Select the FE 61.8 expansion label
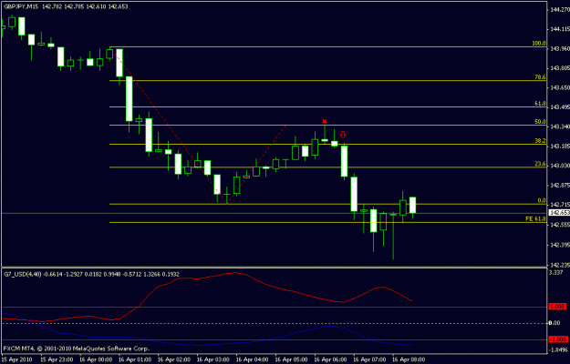Viewport: 570px width, 364px height. (535, 219)
